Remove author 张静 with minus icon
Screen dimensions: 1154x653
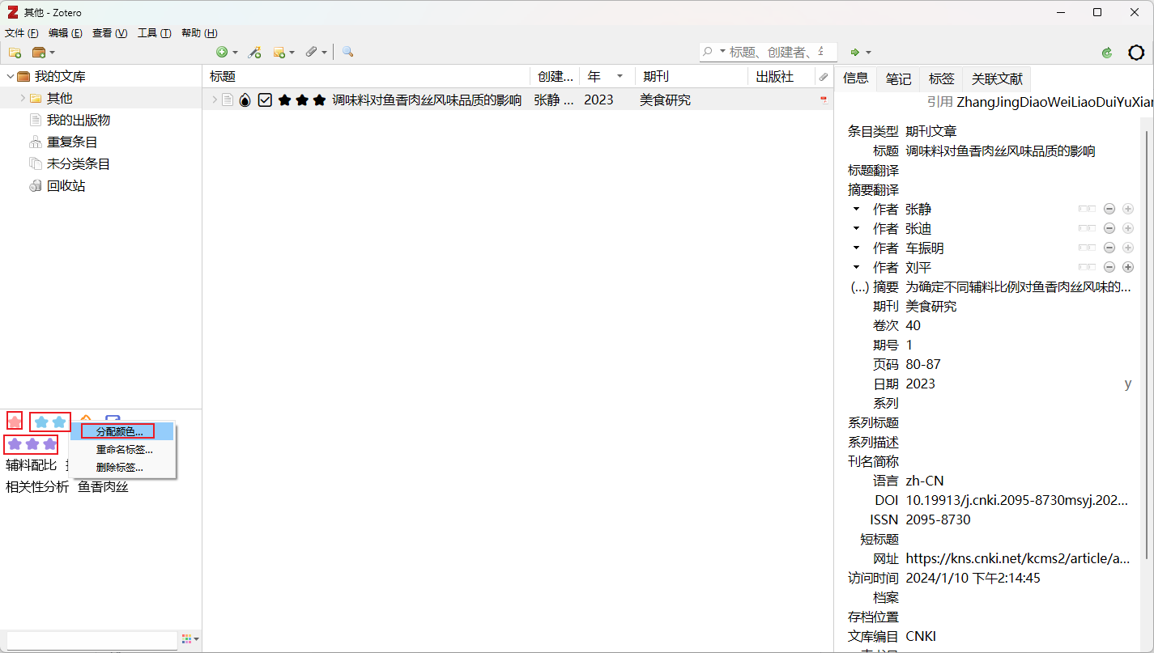pyautogui.click(x=1109, y=209)
